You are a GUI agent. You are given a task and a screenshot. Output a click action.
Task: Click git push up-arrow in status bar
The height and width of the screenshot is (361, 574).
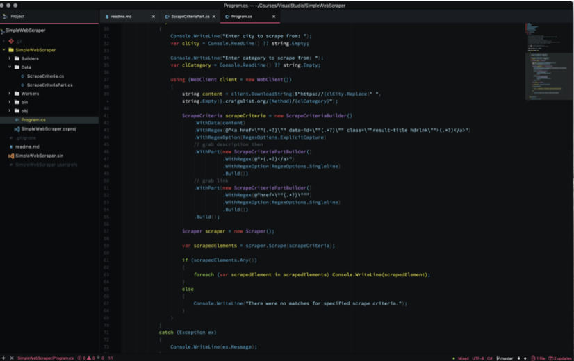(525, 358)
